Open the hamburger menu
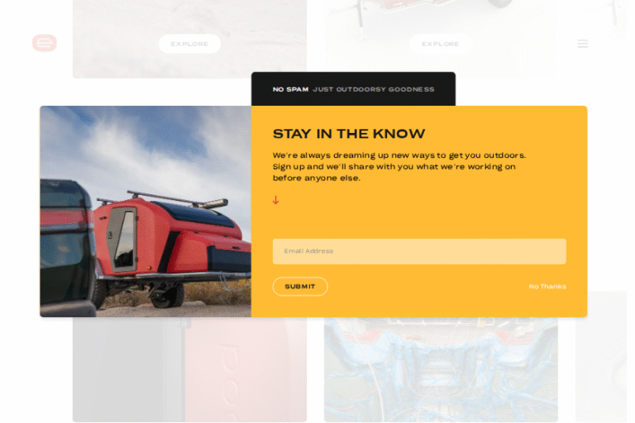635x423 pixels. pyautogui.click(x=583, y=44)
